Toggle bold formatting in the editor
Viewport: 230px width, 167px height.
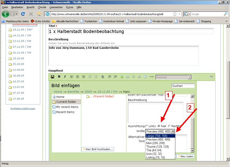tap(59, 77)
